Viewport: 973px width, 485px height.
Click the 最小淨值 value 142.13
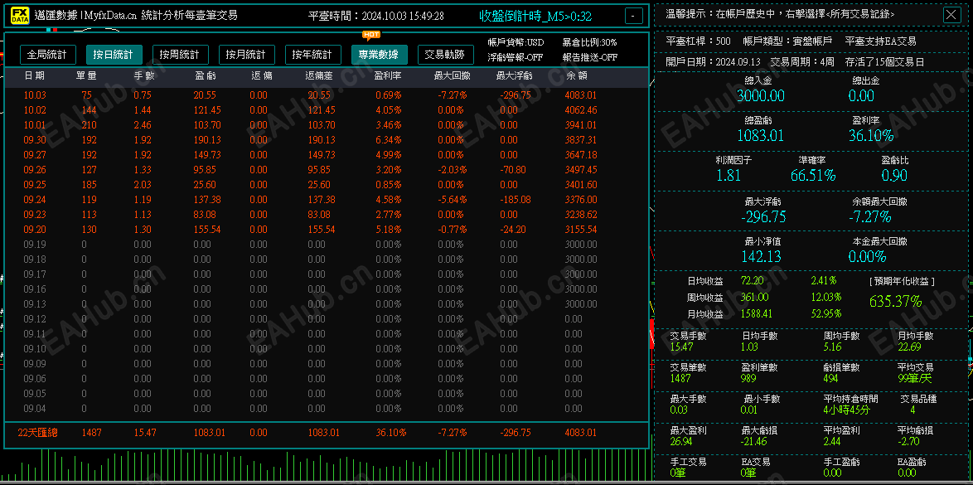761,256
